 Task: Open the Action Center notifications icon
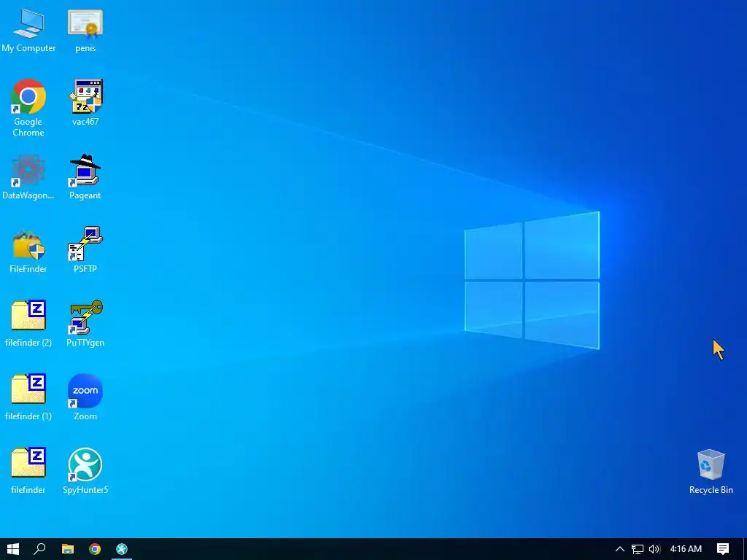click(723, 549)
